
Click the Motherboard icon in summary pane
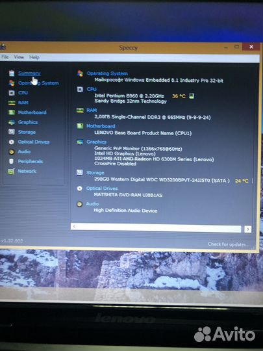tap(80, 126)
